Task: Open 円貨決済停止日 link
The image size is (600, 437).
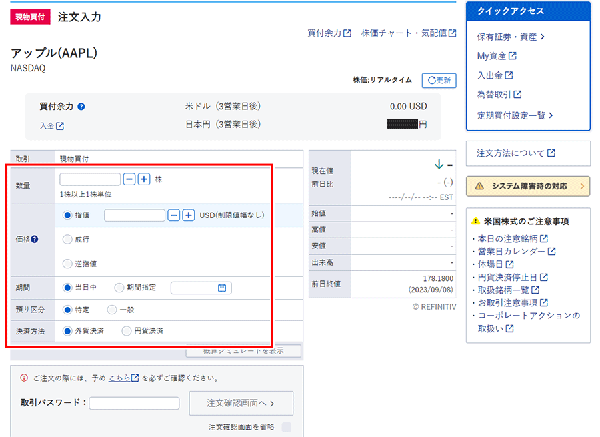Action: (513, 277)
